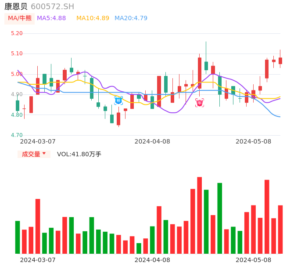
Task: Click the 2024-05-08 date label under candlesticks
Action: coord(254,141)
